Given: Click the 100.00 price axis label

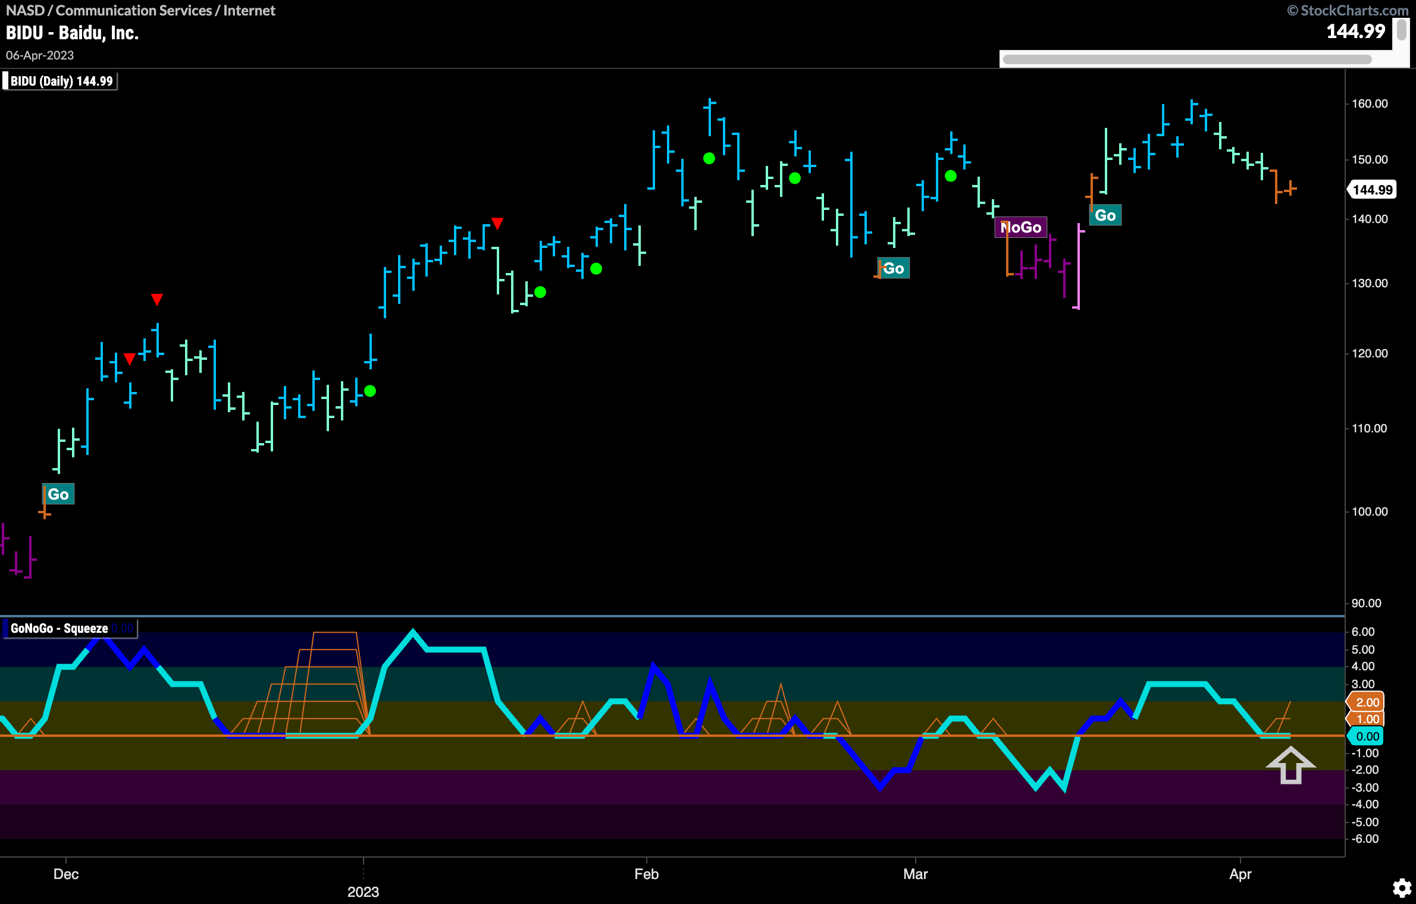Looking at the screenshot, I should [1370, 511].
